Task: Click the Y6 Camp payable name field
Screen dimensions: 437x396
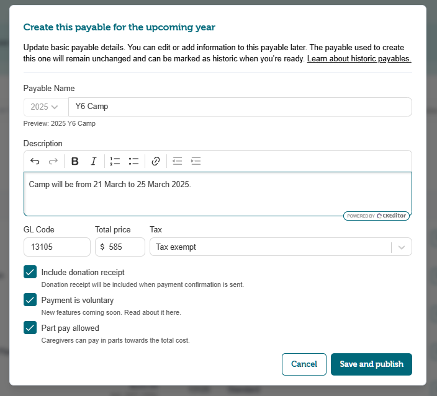Action: click(240, 107)
